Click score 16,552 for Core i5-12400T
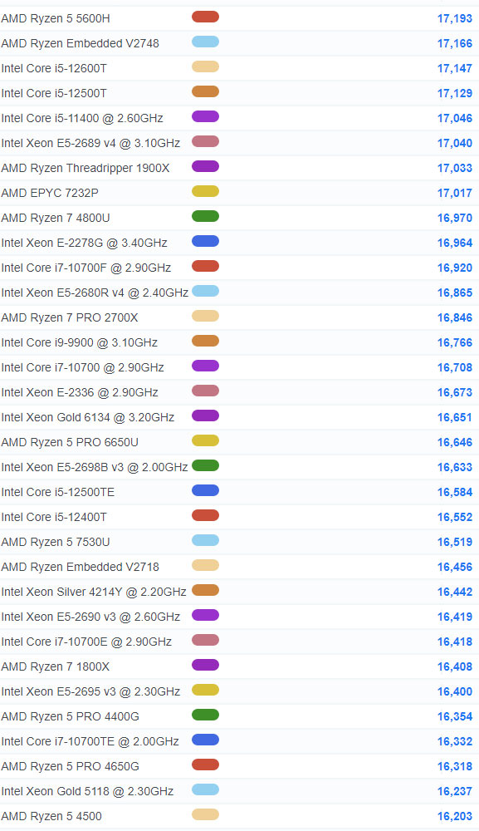The image size is (479, 831). click(455, 517)
